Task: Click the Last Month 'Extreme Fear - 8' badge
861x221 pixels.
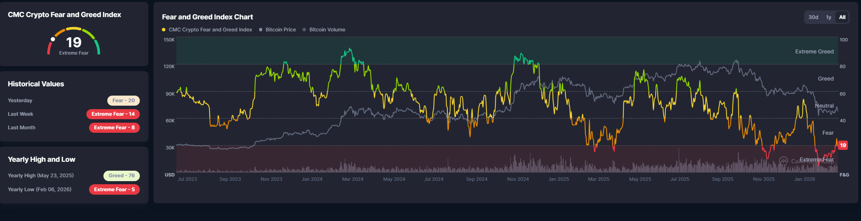Action: click(x=114, y=128)
